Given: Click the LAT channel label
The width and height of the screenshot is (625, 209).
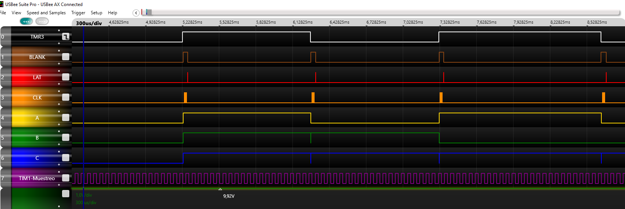Looking at the screenshot, I should (x=37, y=77).
